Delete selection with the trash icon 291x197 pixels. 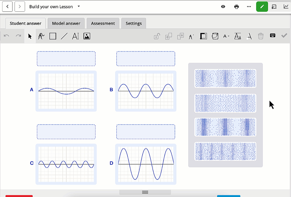260,36
